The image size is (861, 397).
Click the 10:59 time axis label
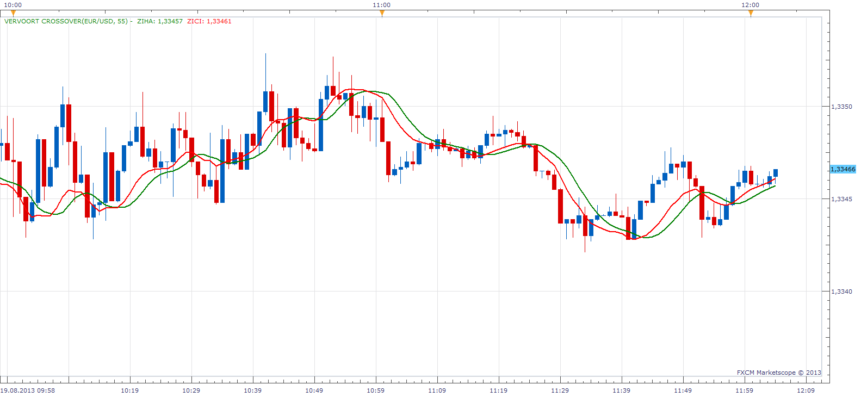pyautogui.click(x=375, y=390)
